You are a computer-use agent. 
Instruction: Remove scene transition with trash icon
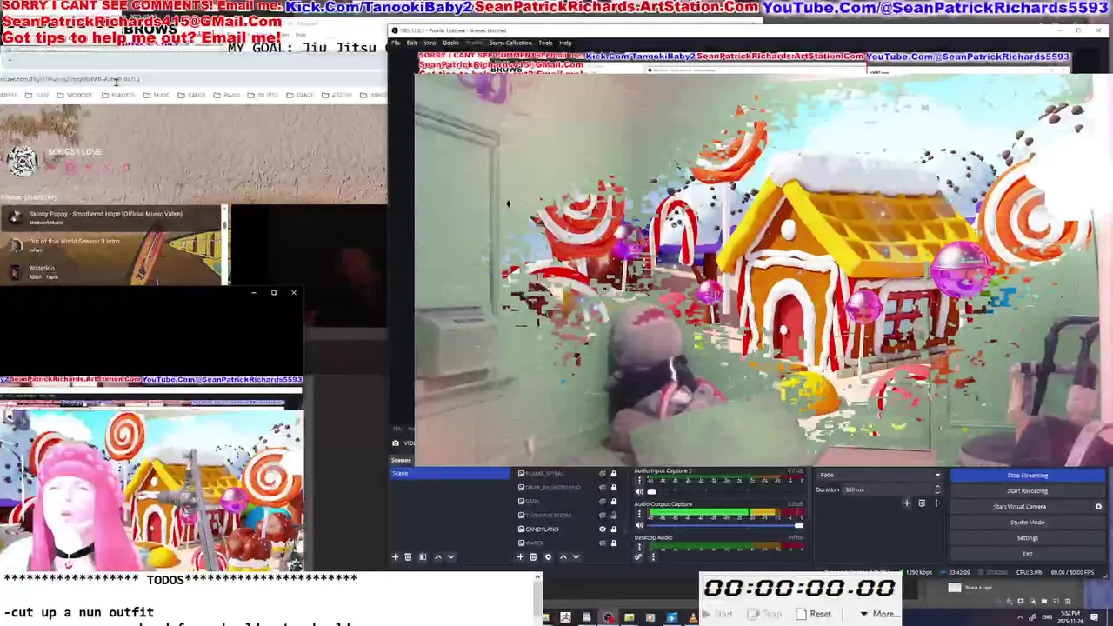[x=922, y=503]
